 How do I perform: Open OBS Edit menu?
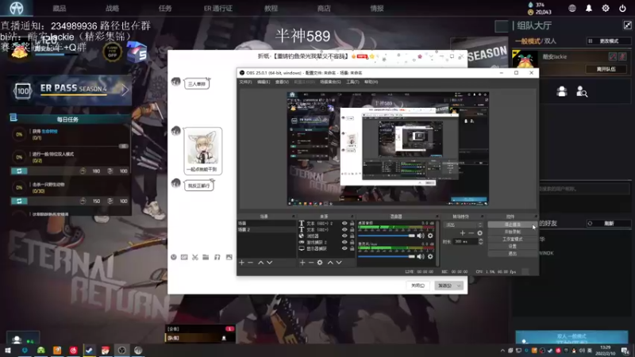pyautogui.click(x=264, y=82)
